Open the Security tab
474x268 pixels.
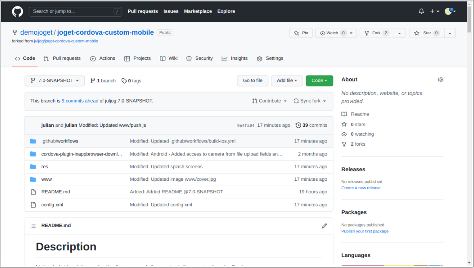click(199, 58)
